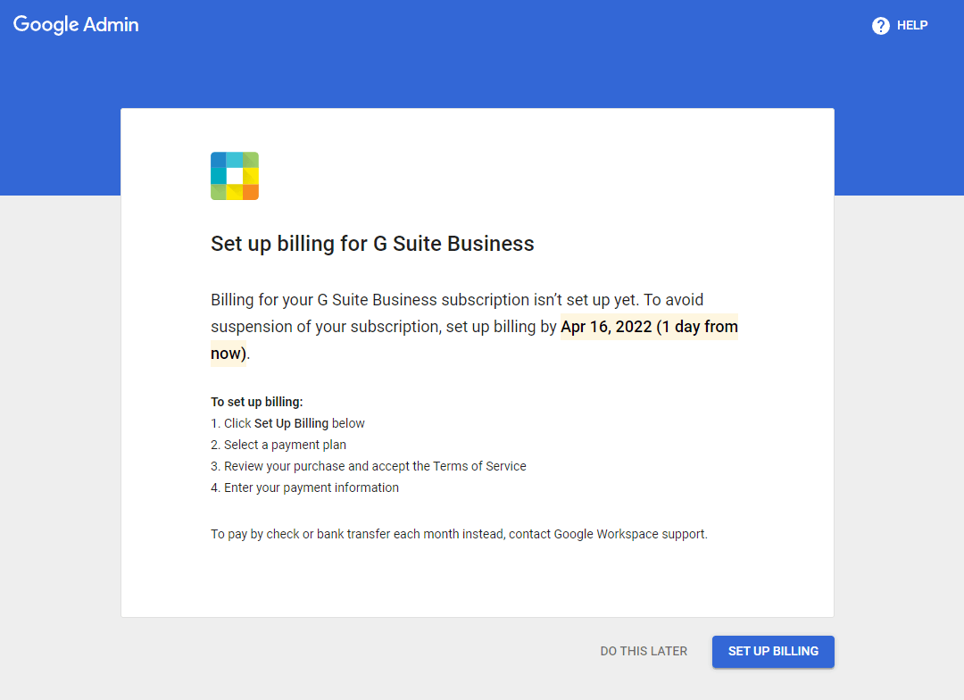The width and height of the screenshot is (964, 700).
Task: Click the colorful G Suite logo
Action: click(235, 176)
